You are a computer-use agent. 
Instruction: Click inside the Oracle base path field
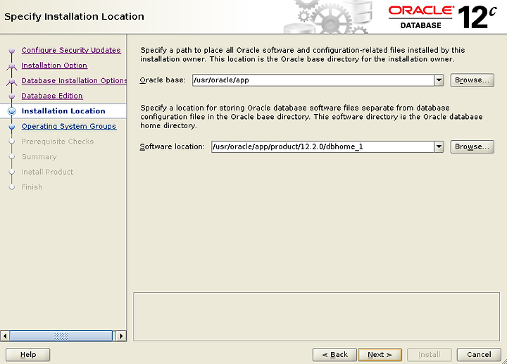(x=313, y=80)
